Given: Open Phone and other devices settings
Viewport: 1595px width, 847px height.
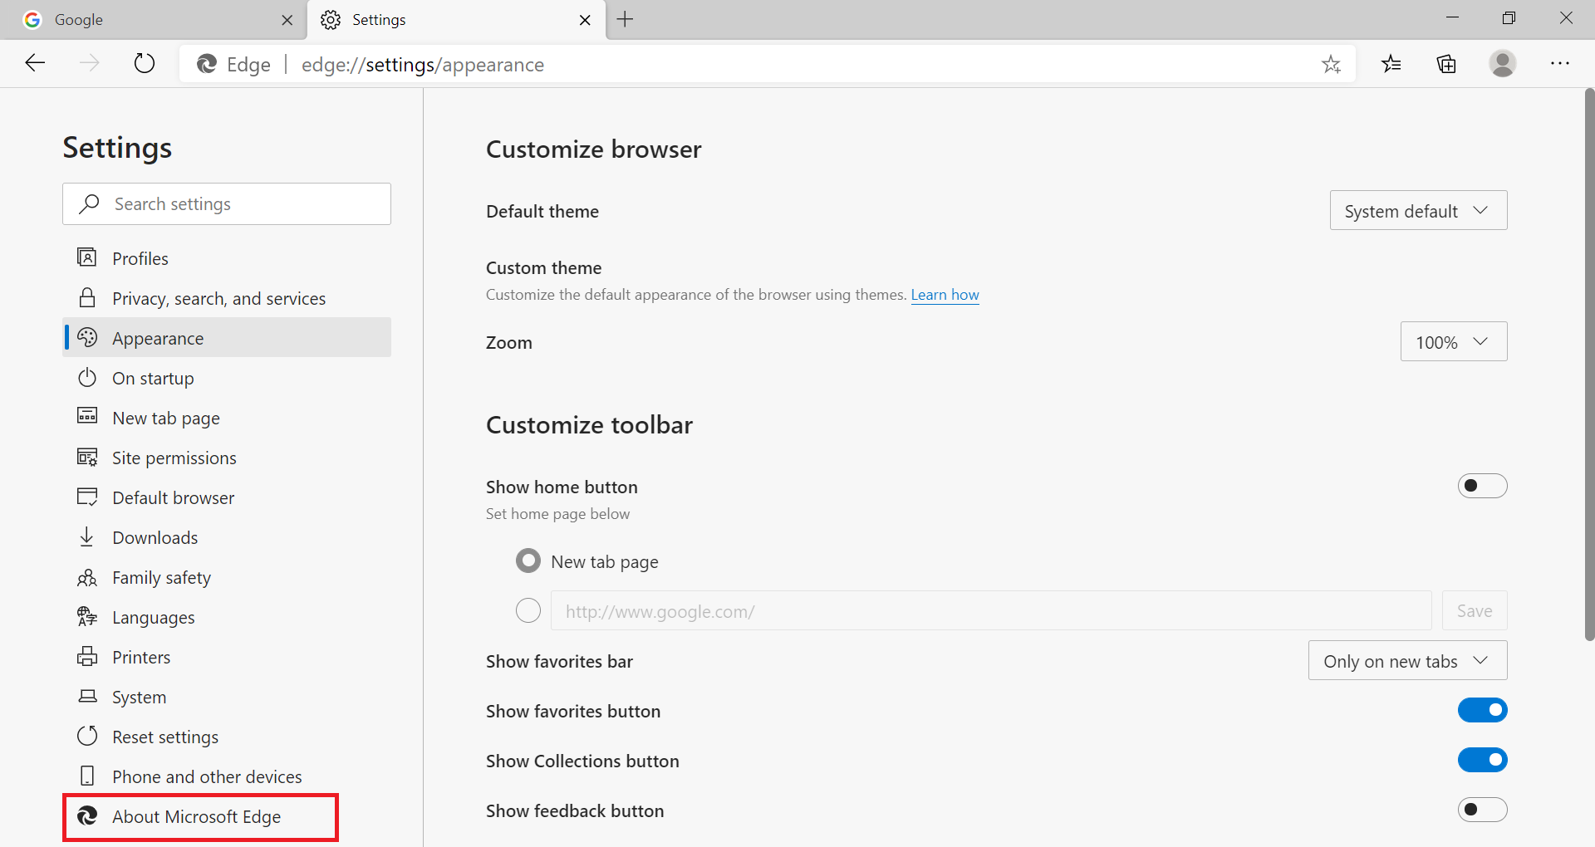Looking at the screenshot, I should pyautogui.click(x=227, y=776).
